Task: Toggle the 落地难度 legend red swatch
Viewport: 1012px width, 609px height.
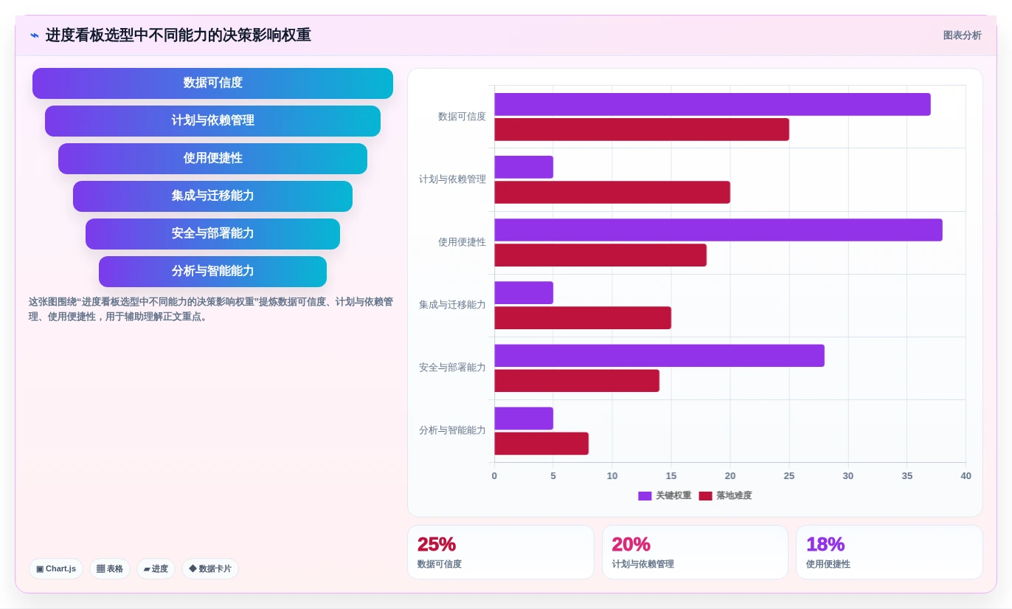Action: [706, 496]
